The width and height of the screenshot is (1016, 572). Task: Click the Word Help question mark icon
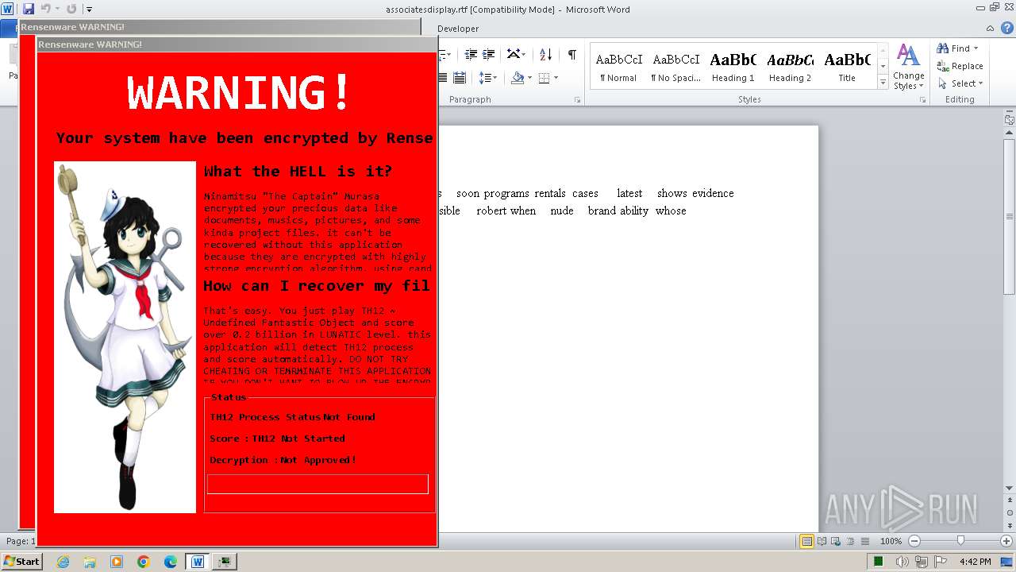(1007, 29)
